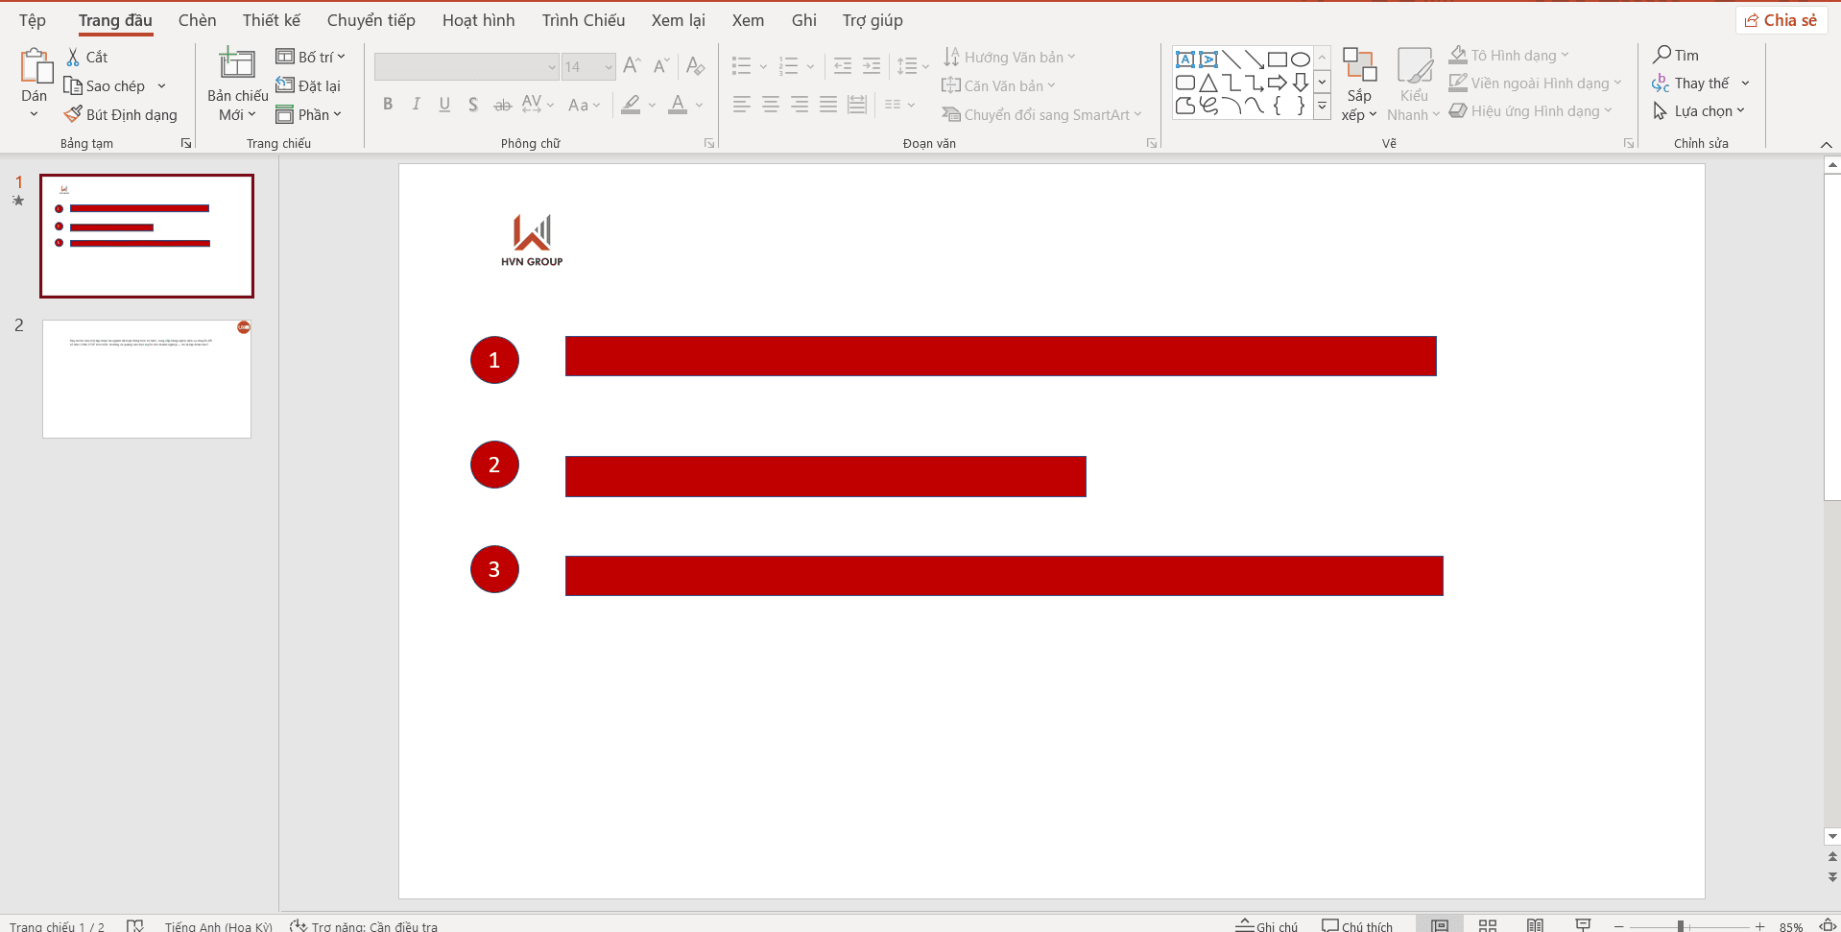Expand the shapes gallery with the More arrow
The width and height of the screenshot is (1841, 932).
pyautogui.click(x=1322, y=108)
